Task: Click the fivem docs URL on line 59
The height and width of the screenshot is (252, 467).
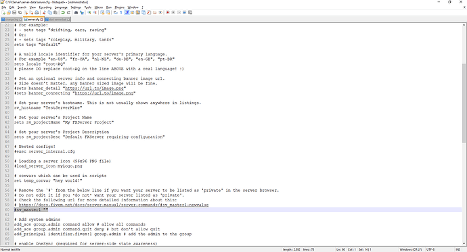Action: [114, 205]
